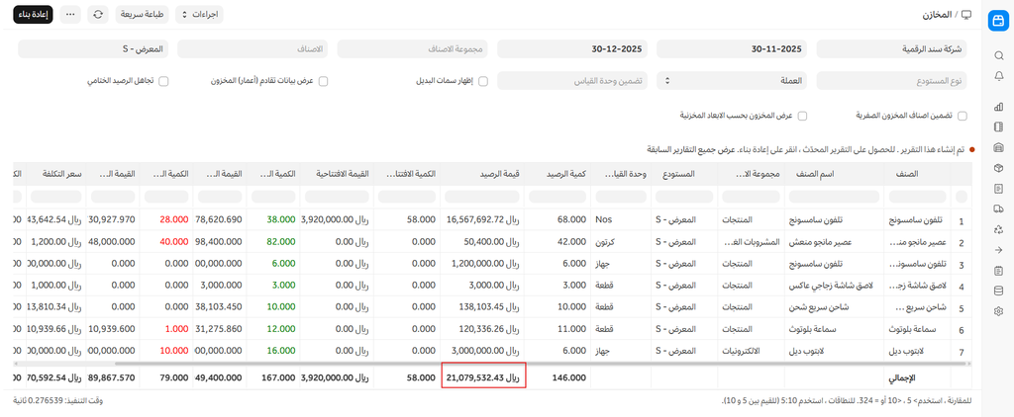Open the three-dots more options menu
Viewport: 1014px width, 417px height.
click(70, 15)
